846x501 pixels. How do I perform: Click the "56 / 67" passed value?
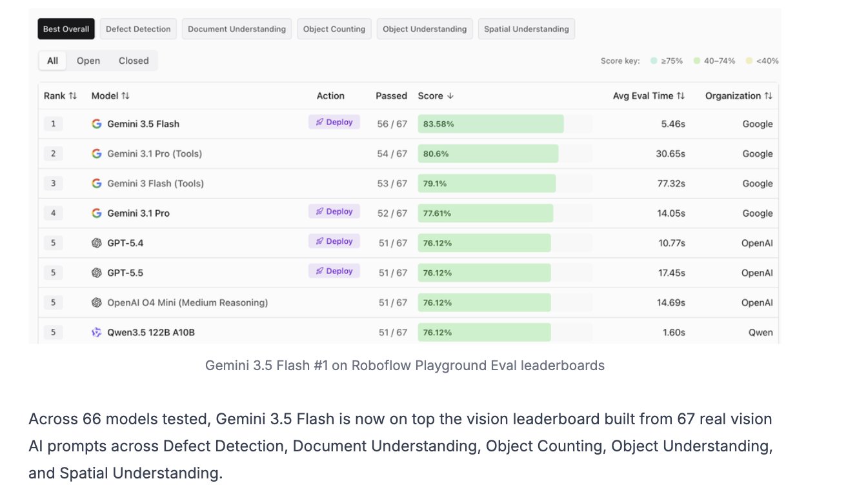pos(392,124)
